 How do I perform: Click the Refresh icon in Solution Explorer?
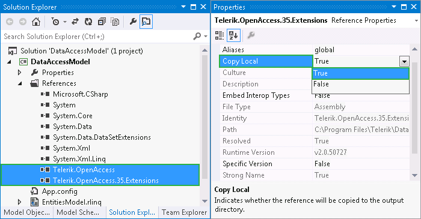[x=88, y=22]
